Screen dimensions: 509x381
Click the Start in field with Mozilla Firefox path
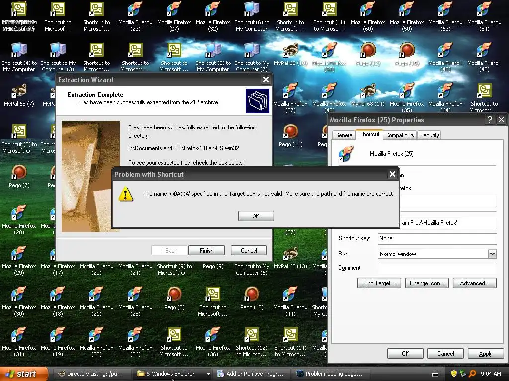pos(448,223)
